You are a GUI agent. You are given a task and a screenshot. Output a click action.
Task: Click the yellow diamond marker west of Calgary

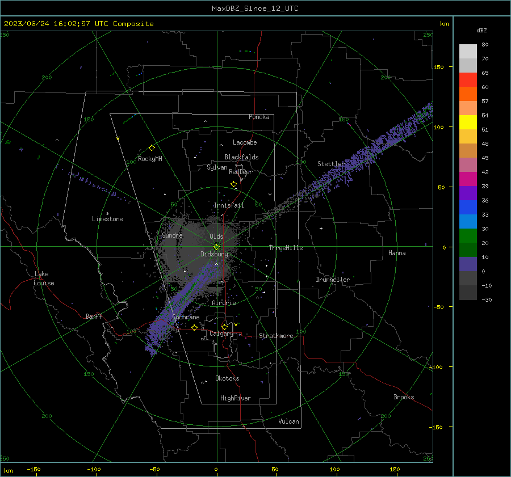point(194,327)
